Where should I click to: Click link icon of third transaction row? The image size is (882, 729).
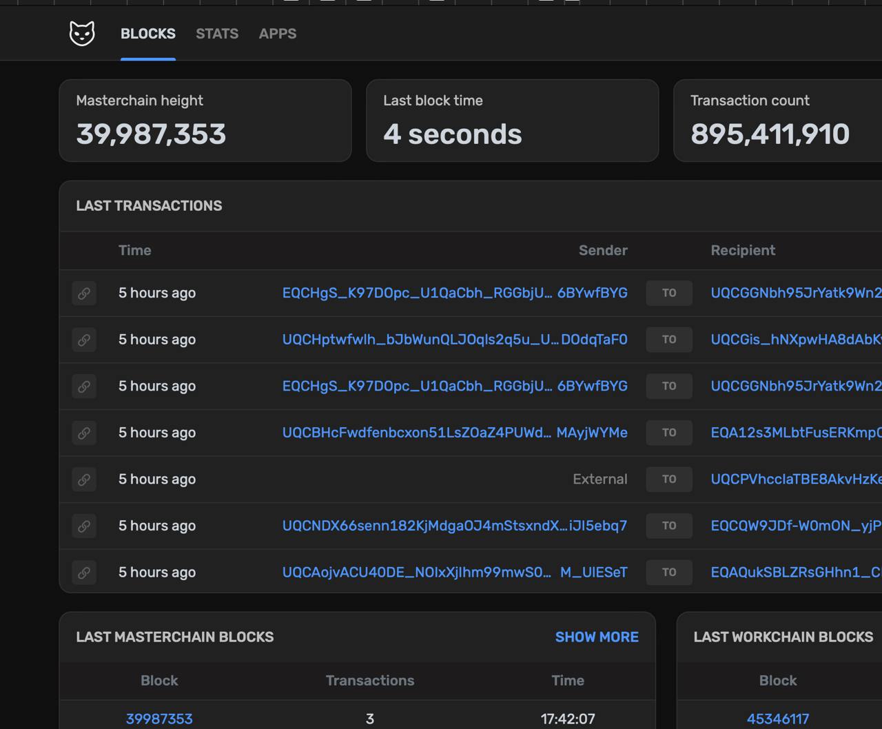click(x=84, y=386)
